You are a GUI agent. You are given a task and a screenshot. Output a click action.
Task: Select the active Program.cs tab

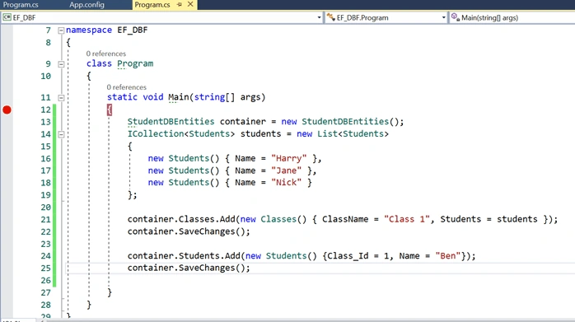(x=152, y=5)
